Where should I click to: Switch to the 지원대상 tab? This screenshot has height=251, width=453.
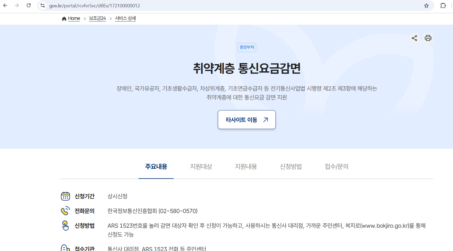[201, 166]
